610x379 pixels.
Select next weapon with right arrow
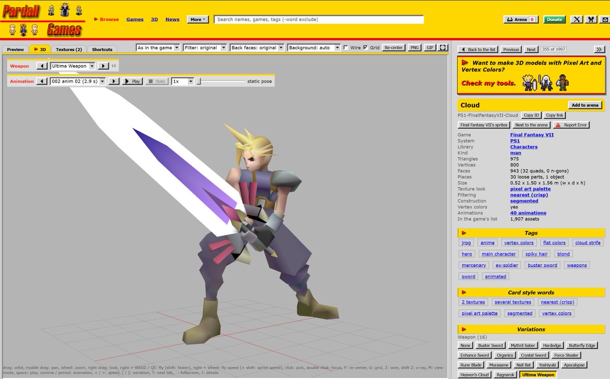click(103, 66)
